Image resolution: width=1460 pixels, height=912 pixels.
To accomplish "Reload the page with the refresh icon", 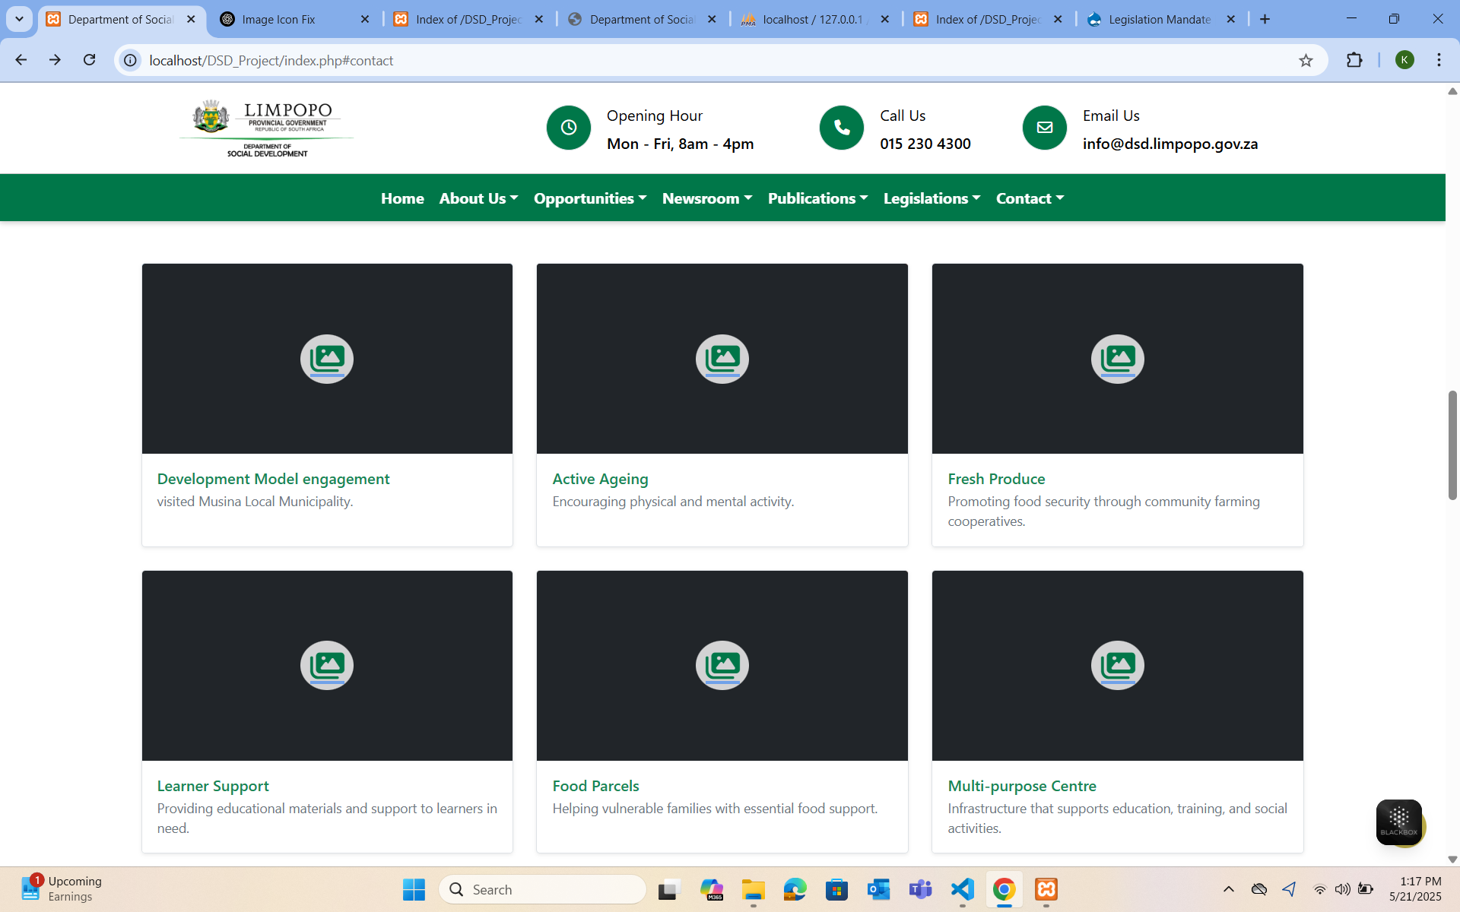I will point(90,60).
